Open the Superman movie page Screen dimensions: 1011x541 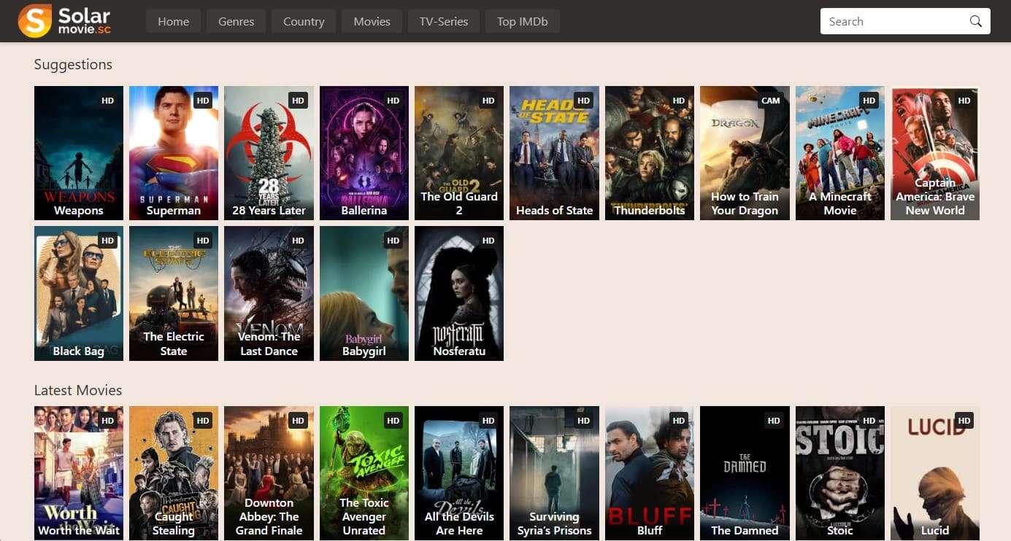point(173,153)
